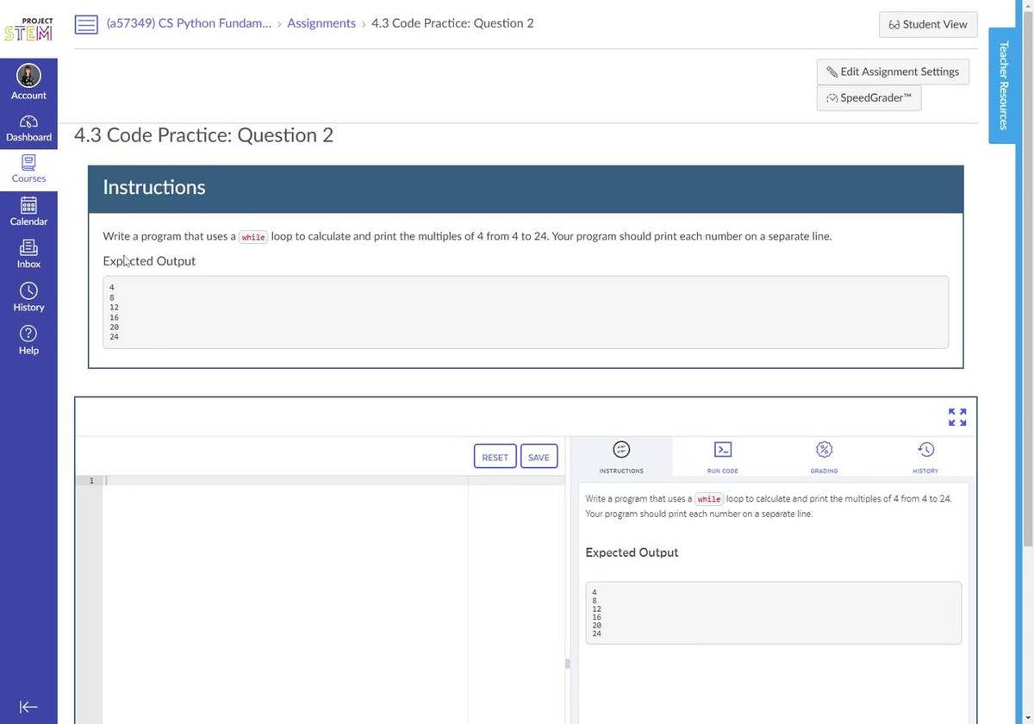Click the editor panel resize handle
This screenshot has height=724, width=1034.
click(567, 664)
